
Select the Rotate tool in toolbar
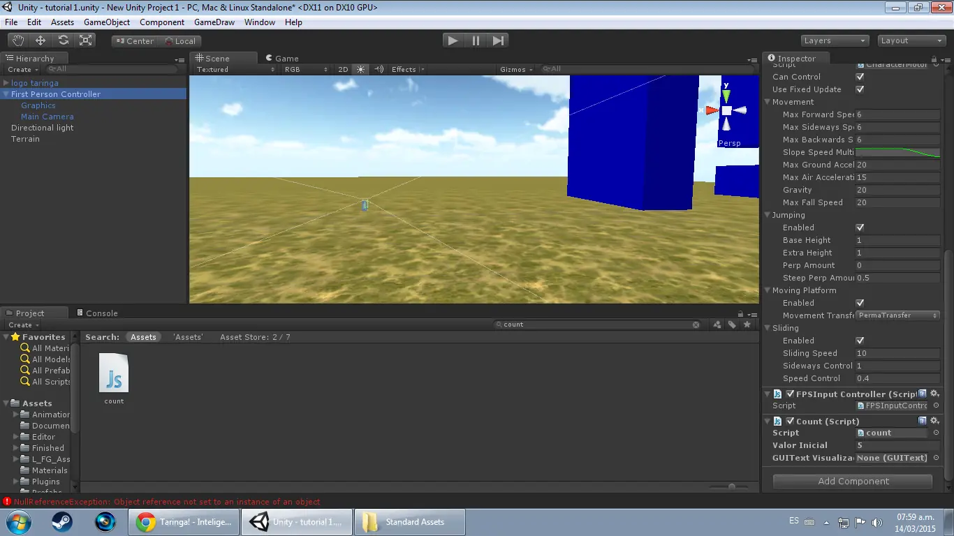click(x=64, y=40)
